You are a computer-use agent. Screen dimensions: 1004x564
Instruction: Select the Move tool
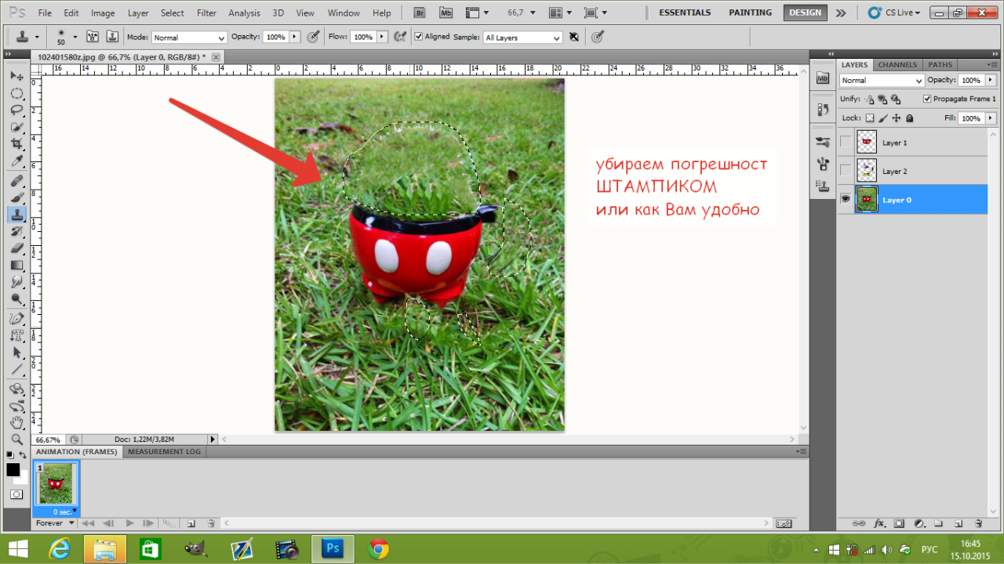(16, 76)
